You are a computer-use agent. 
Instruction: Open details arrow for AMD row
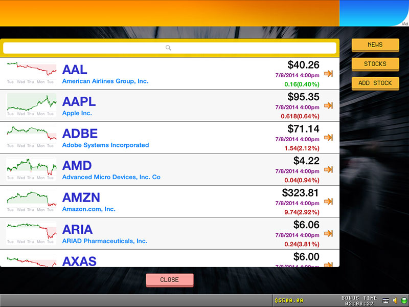pos(328,169)
